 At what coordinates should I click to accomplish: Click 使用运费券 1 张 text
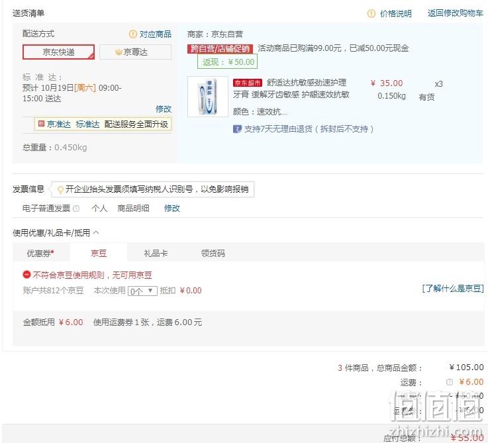121,322
